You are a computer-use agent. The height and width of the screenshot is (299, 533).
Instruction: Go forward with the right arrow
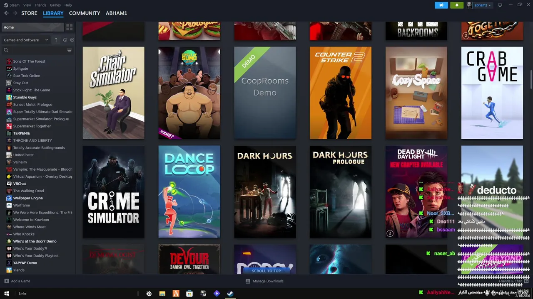click(15, 13)
